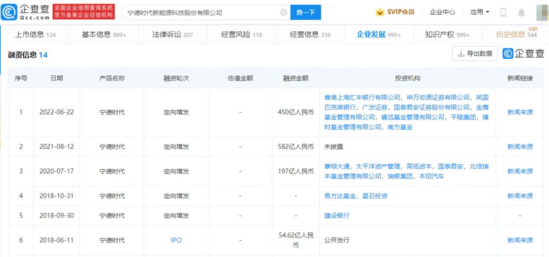
Task: Open 建设银行 investor link
Action: click(x=337, y=215)
